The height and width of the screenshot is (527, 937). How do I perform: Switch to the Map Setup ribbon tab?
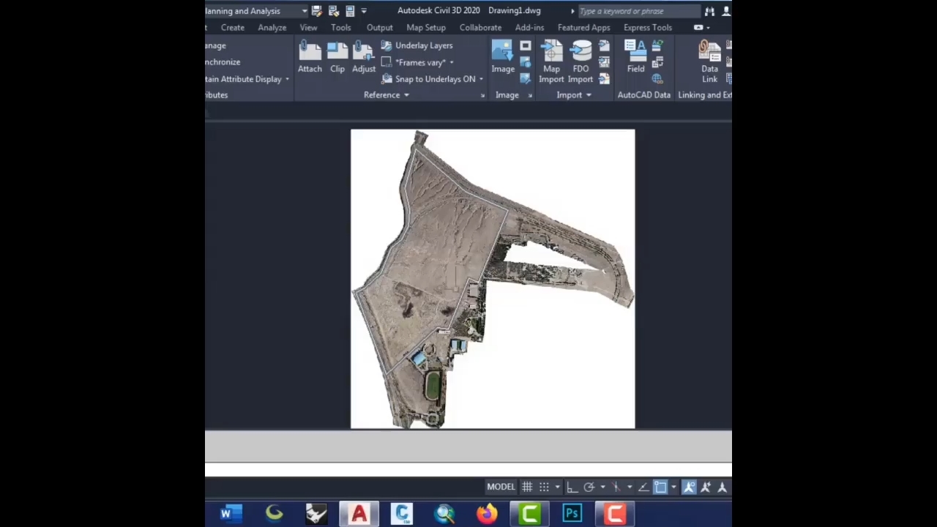click(x=426, y=28)
